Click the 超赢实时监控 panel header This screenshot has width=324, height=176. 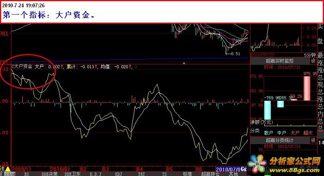click(280, 61)
